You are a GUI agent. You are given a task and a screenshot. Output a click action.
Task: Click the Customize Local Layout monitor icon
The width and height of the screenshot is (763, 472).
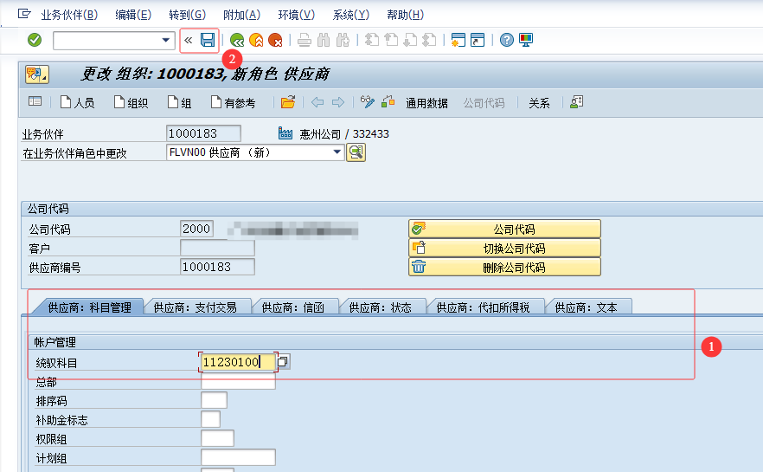(x=526, y=40)
